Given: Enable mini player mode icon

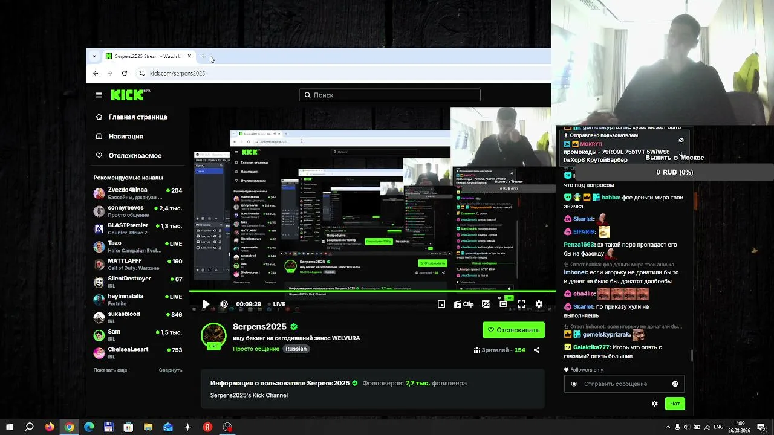Looking at the screenshot, I should click(441, 304).
